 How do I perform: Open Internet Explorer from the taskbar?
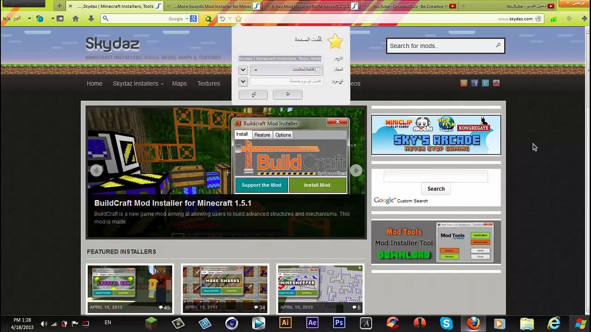554,323
